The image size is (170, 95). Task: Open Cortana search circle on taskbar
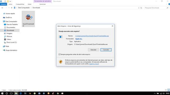pos(7,93)
